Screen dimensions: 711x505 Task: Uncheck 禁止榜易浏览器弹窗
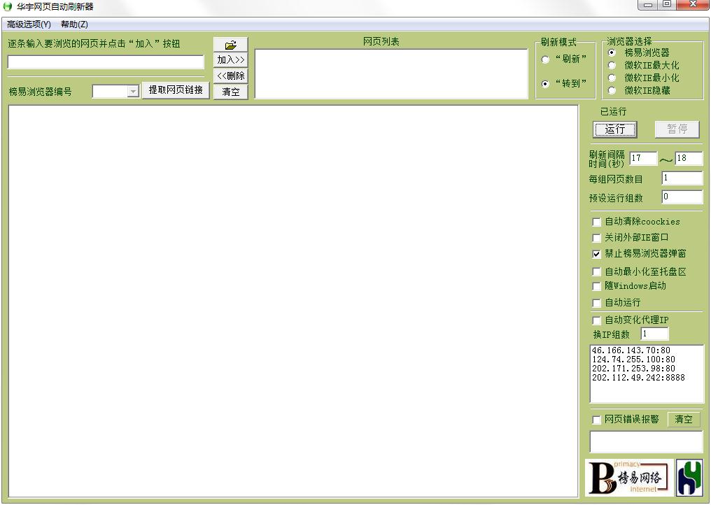click(596, 254)
